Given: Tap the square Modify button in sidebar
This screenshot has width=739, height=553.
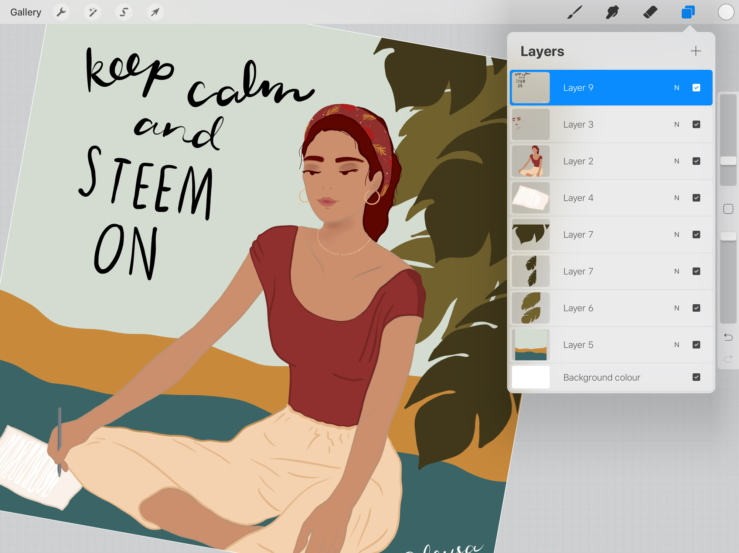Looking at the screenshot, I should [x=728, y=209].
